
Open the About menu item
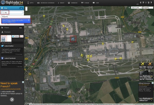pos(62,3)
